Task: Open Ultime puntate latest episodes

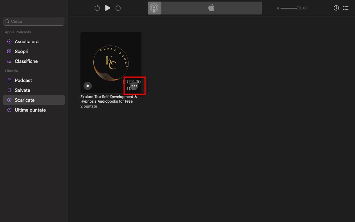Action: click(x=30, y=110)
